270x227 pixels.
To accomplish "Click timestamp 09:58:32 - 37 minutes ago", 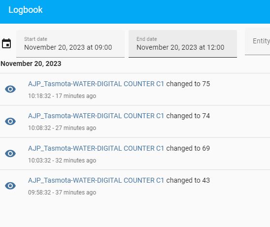I will [62, 193].
